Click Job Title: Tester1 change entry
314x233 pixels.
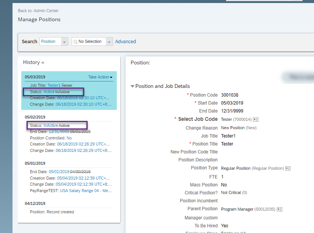[51, 85]
